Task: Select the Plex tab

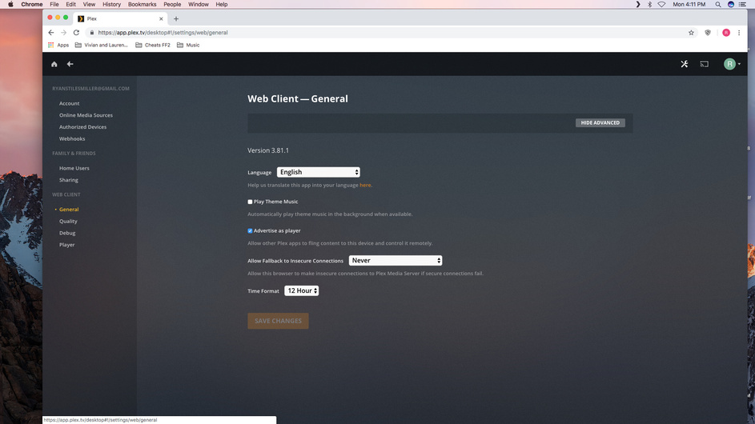Action: coord(120,18)
